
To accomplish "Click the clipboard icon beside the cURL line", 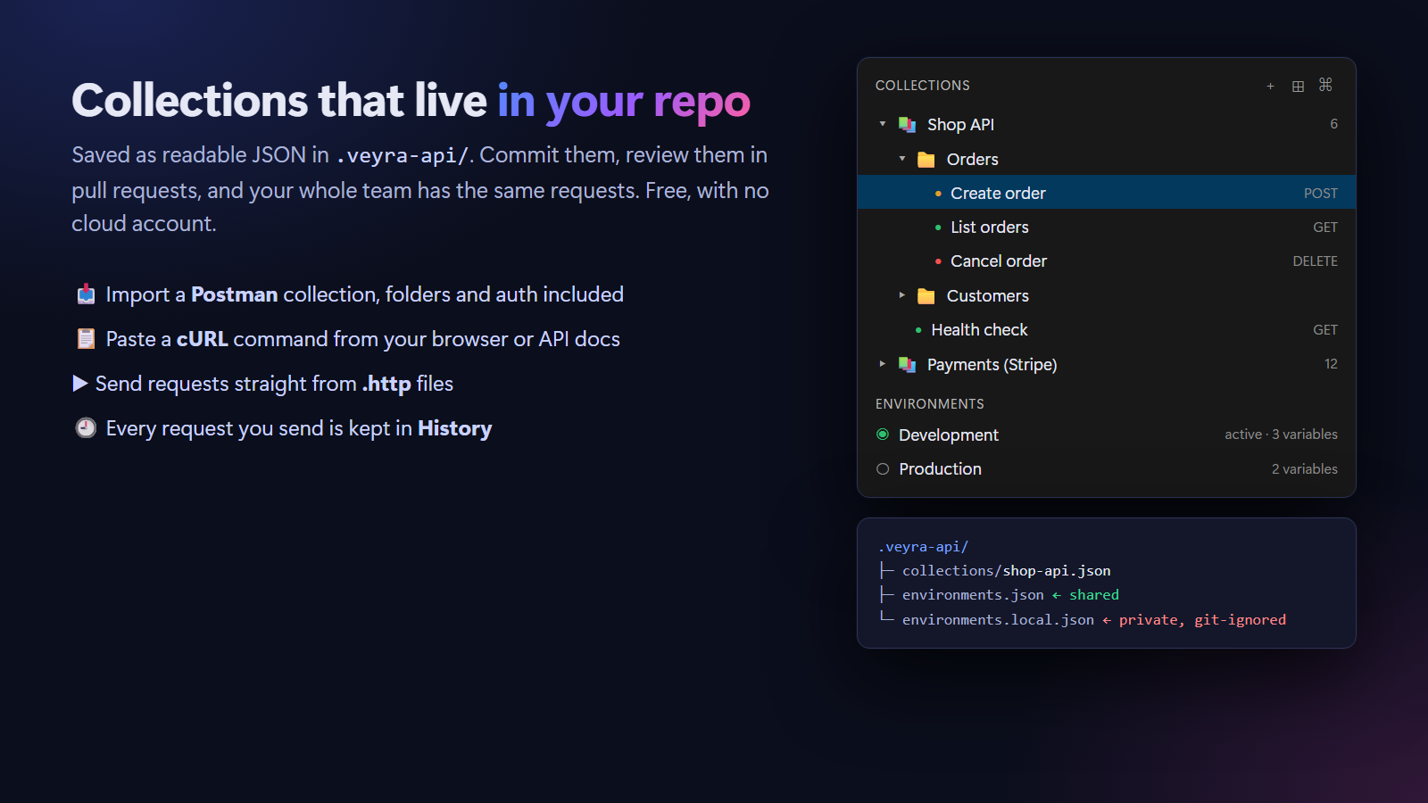I will pos(86,339).
